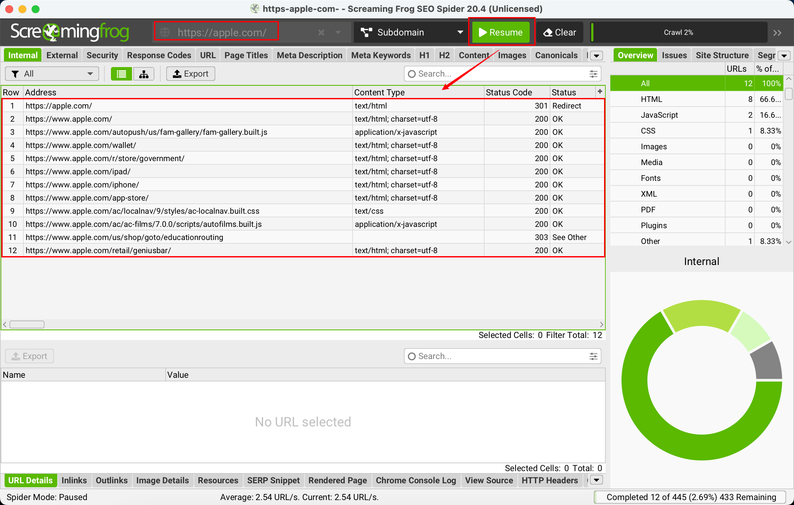Click the Clear button
The height and width of the screenshot is (505, 794).
pyautogui.click(x=560, y=32)
